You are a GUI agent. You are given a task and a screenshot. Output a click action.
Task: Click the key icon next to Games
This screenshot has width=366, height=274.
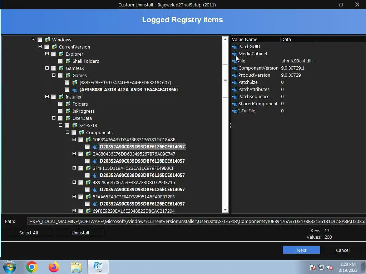pos(68,75)
